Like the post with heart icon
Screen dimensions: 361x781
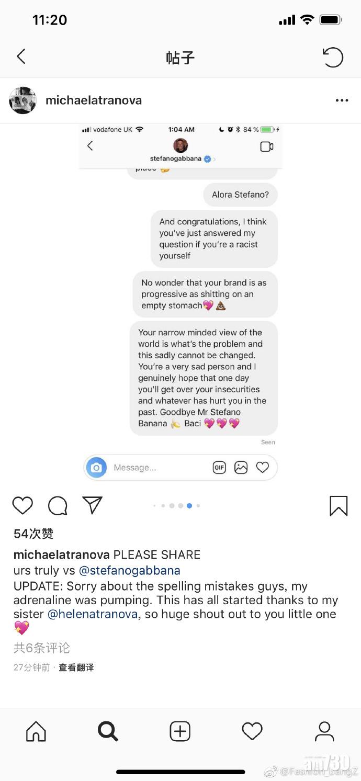22,505
